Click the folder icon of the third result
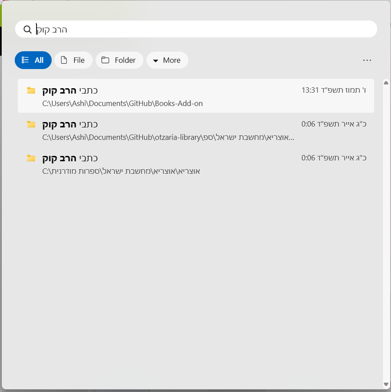 point(31,158)
